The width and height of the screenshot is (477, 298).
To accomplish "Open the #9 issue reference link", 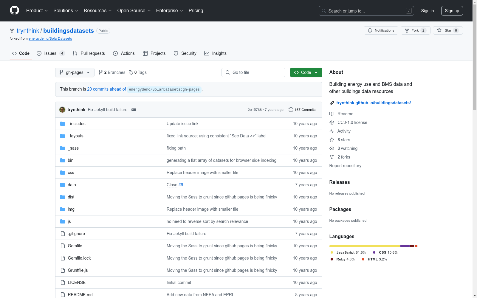I will click(181, 185).
